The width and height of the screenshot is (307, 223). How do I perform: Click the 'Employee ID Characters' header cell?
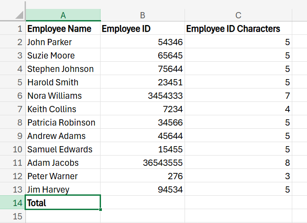coord(238,29)
